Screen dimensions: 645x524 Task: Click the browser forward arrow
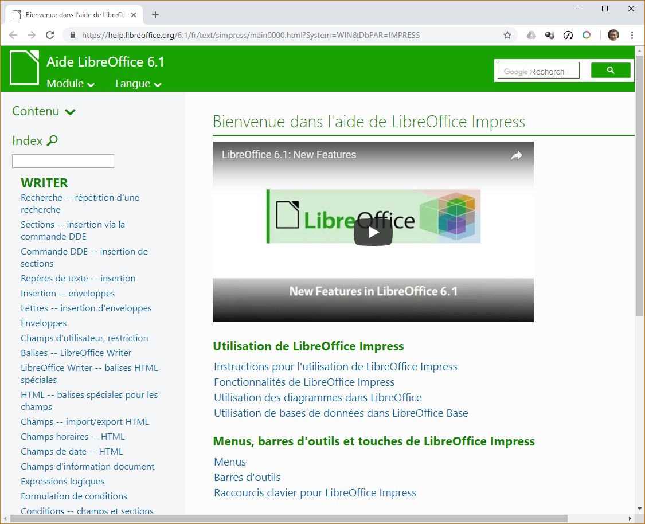point(32,35)
